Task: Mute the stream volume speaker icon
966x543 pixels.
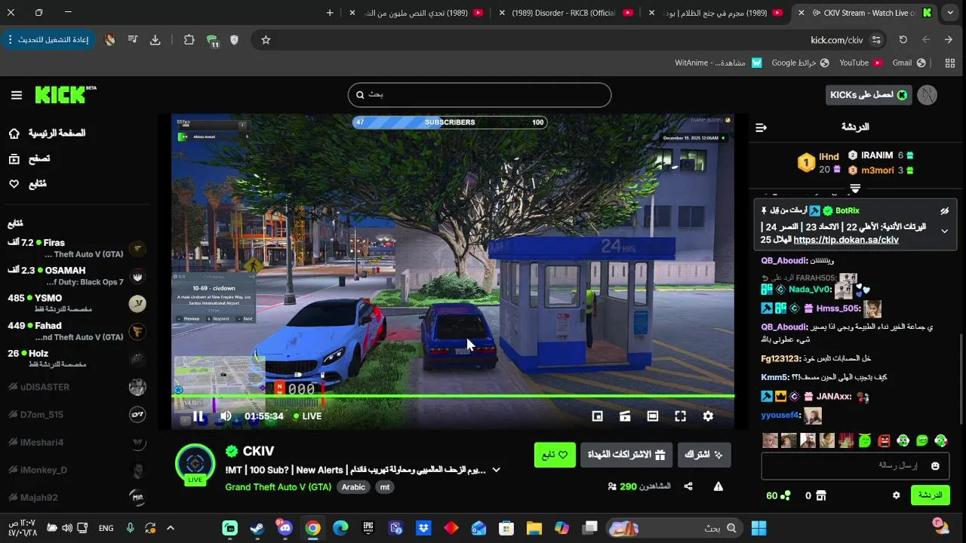Action: pyautogui.click(x=226, y=416)
